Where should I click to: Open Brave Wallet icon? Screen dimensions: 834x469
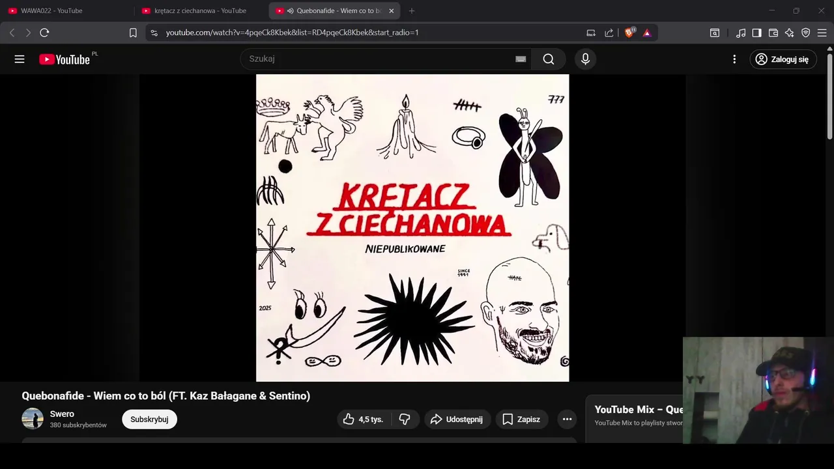pyautogui.click(x=773, y=33)
